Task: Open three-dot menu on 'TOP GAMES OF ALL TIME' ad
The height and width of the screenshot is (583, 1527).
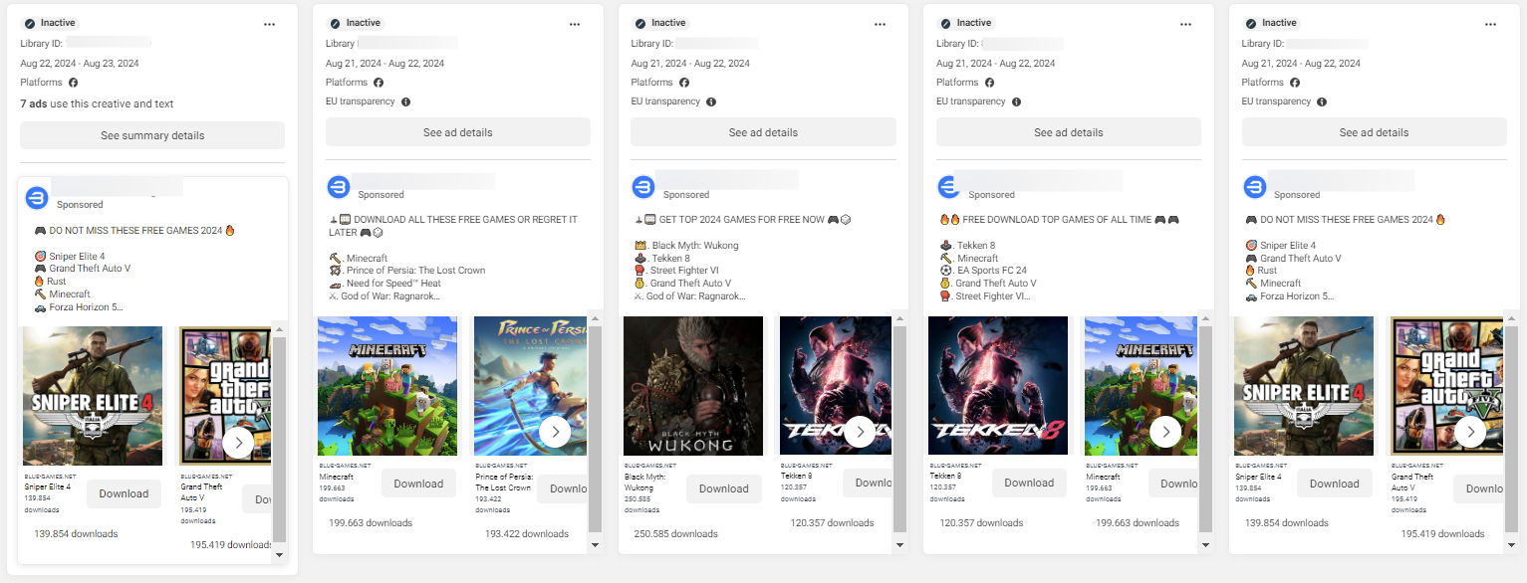Action: point(1185,24)
